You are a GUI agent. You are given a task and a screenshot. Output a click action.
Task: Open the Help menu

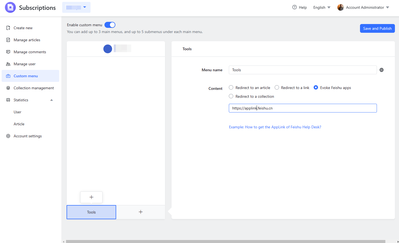tap(299, 7)
